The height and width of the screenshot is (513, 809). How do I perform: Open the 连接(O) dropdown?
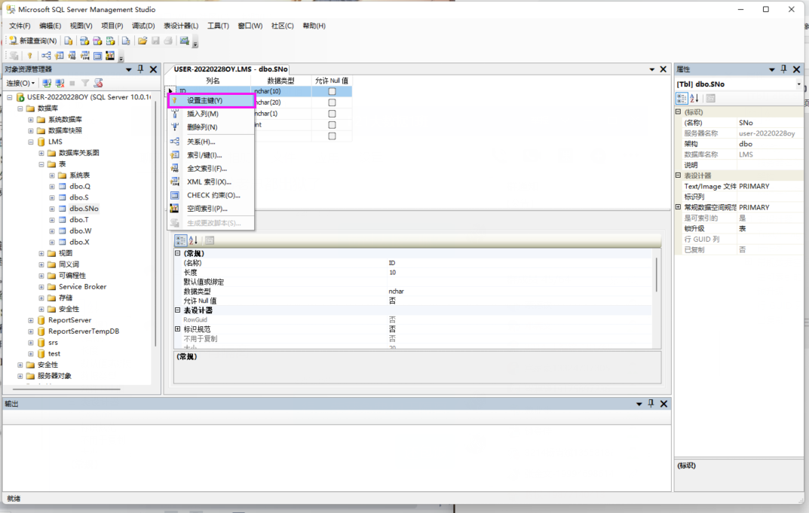tap(20, 83)
